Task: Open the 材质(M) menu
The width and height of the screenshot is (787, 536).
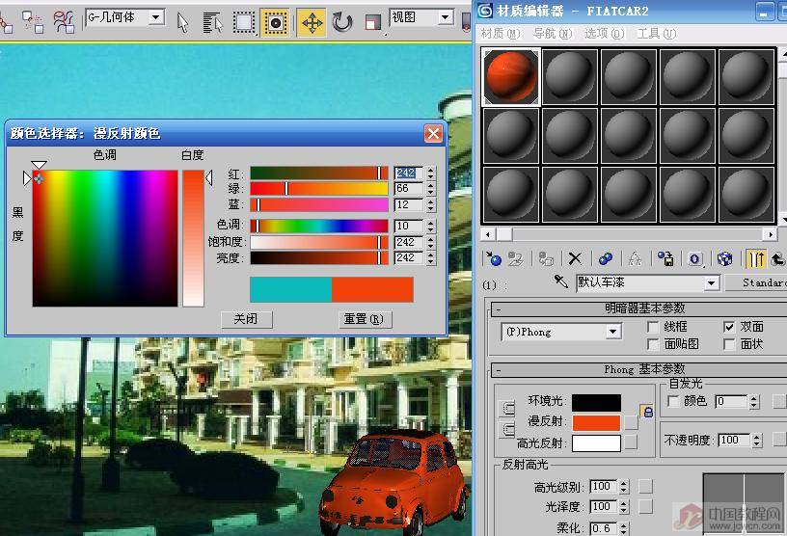Action: coord(499,34)
